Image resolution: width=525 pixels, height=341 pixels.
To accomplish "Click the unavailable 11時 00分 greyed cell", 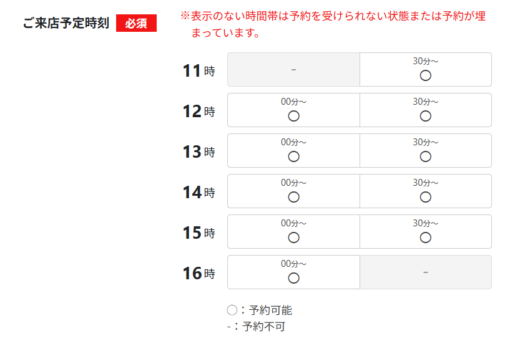I will (x=293, y=69).
